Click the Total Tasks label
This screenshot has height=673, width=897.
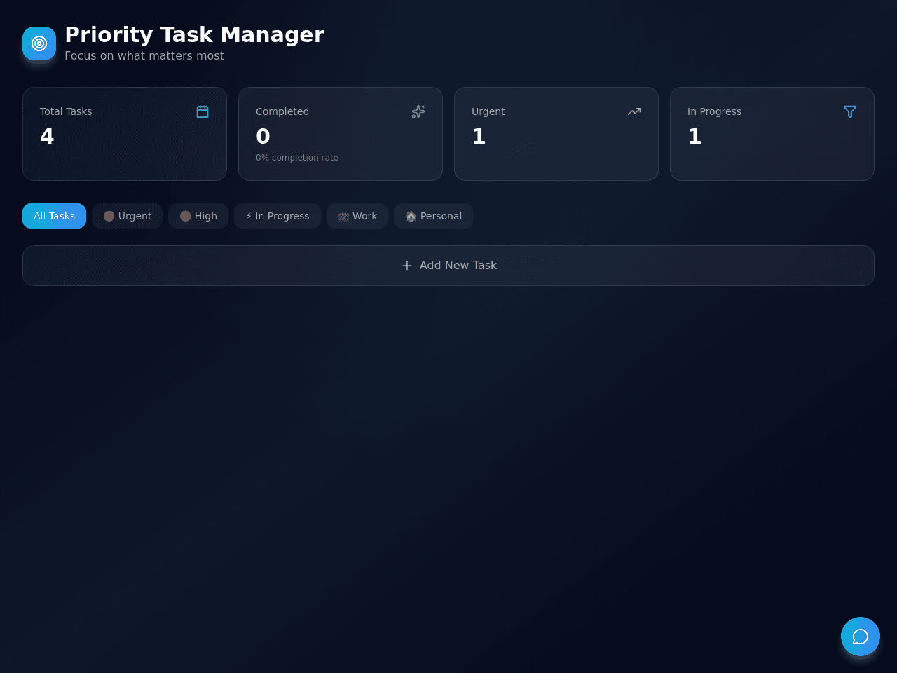pyautogui.click(x=66, y=111)
